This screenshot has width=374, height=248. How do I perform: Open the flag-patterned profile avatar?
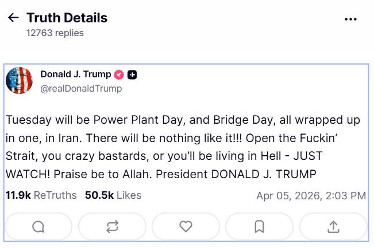pos(19,80)
